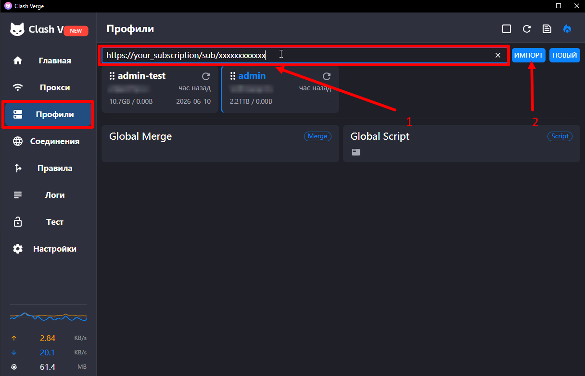Clear the URL field with X
Viewport: 585px width, 376px height.
[x=498, y=55]
